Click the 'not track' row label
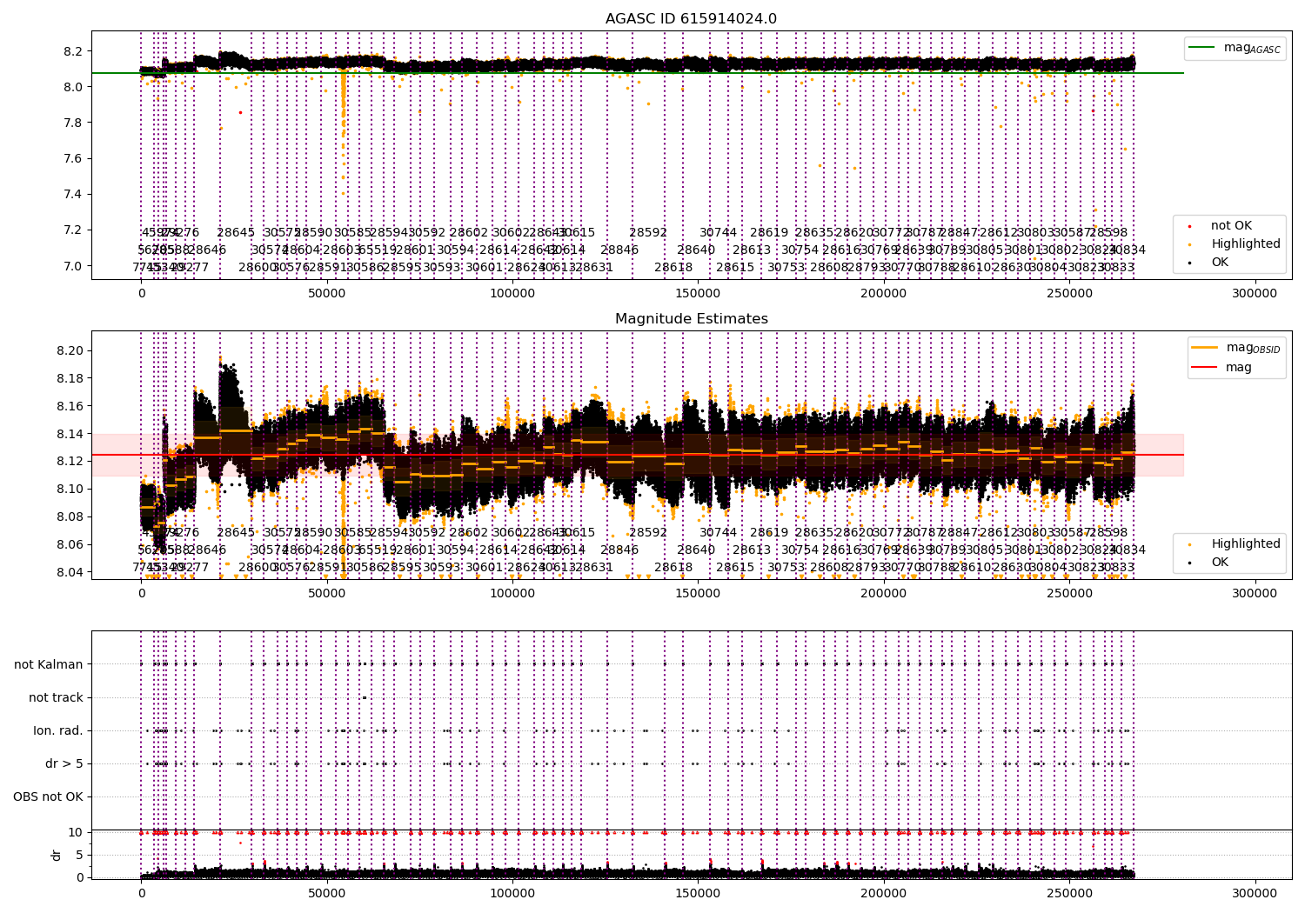 tap(56, 698)
